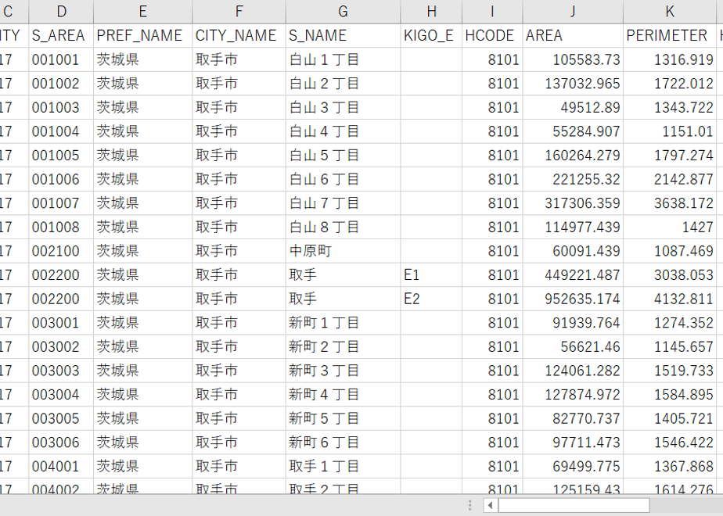The width and height of the screenshot is (723, 516).
Task: Select the cell 中原町
Action: click(343, 251)
